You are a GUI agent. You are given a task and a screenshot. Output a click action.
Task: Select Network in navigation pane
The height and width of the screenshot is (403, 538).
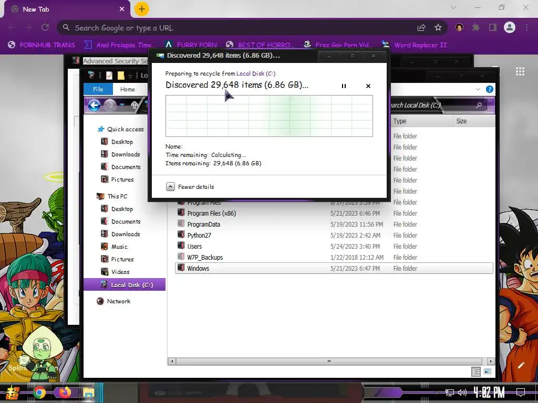click(x=113, y=301)
